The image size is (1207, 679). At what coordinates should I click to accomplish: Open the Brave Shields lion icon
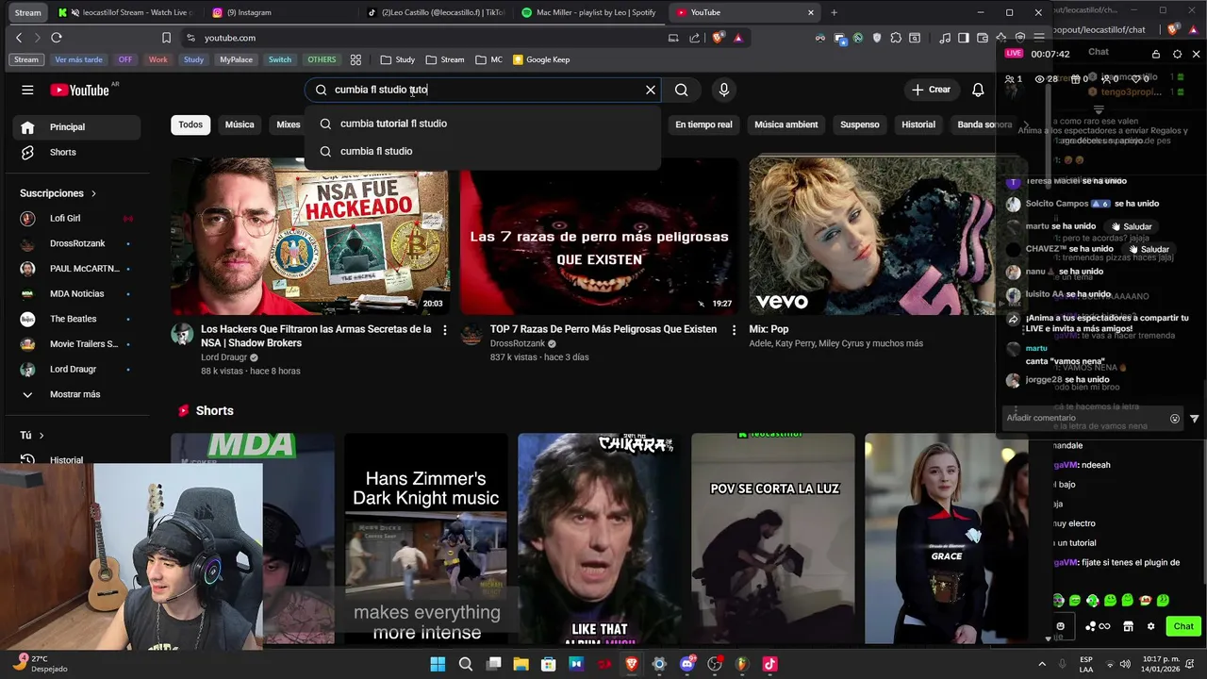719,38
